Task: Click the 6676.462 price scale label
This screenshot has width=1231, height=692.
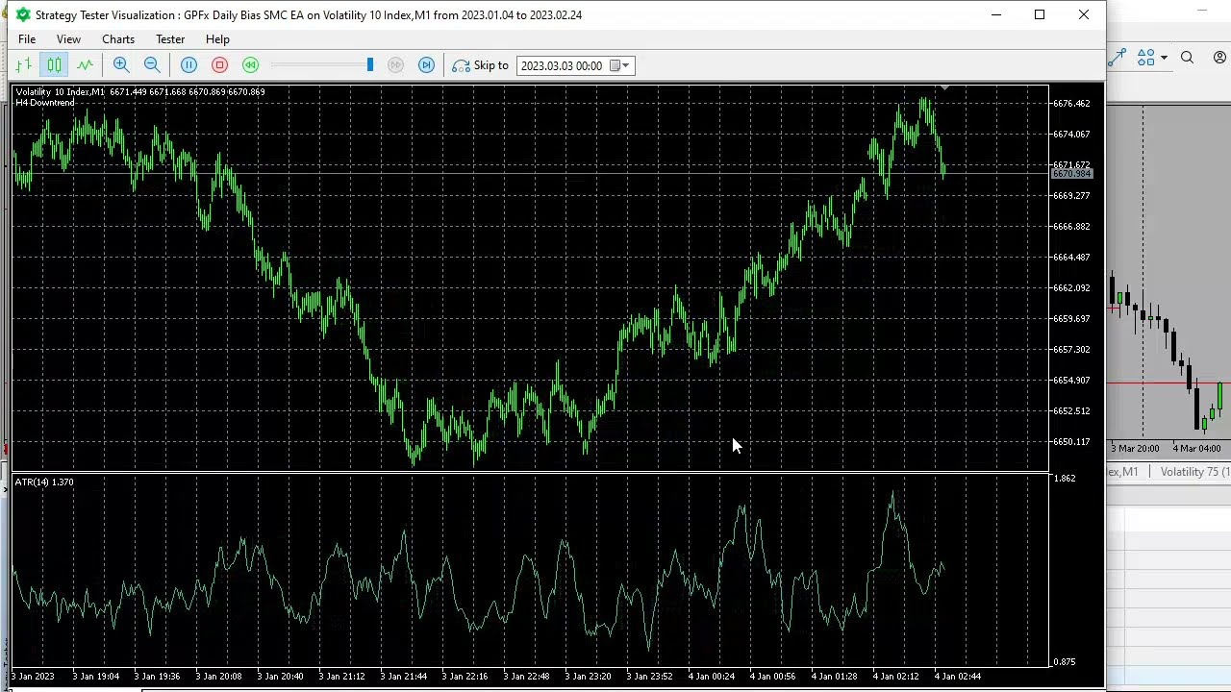Action: pos(1071,103)
